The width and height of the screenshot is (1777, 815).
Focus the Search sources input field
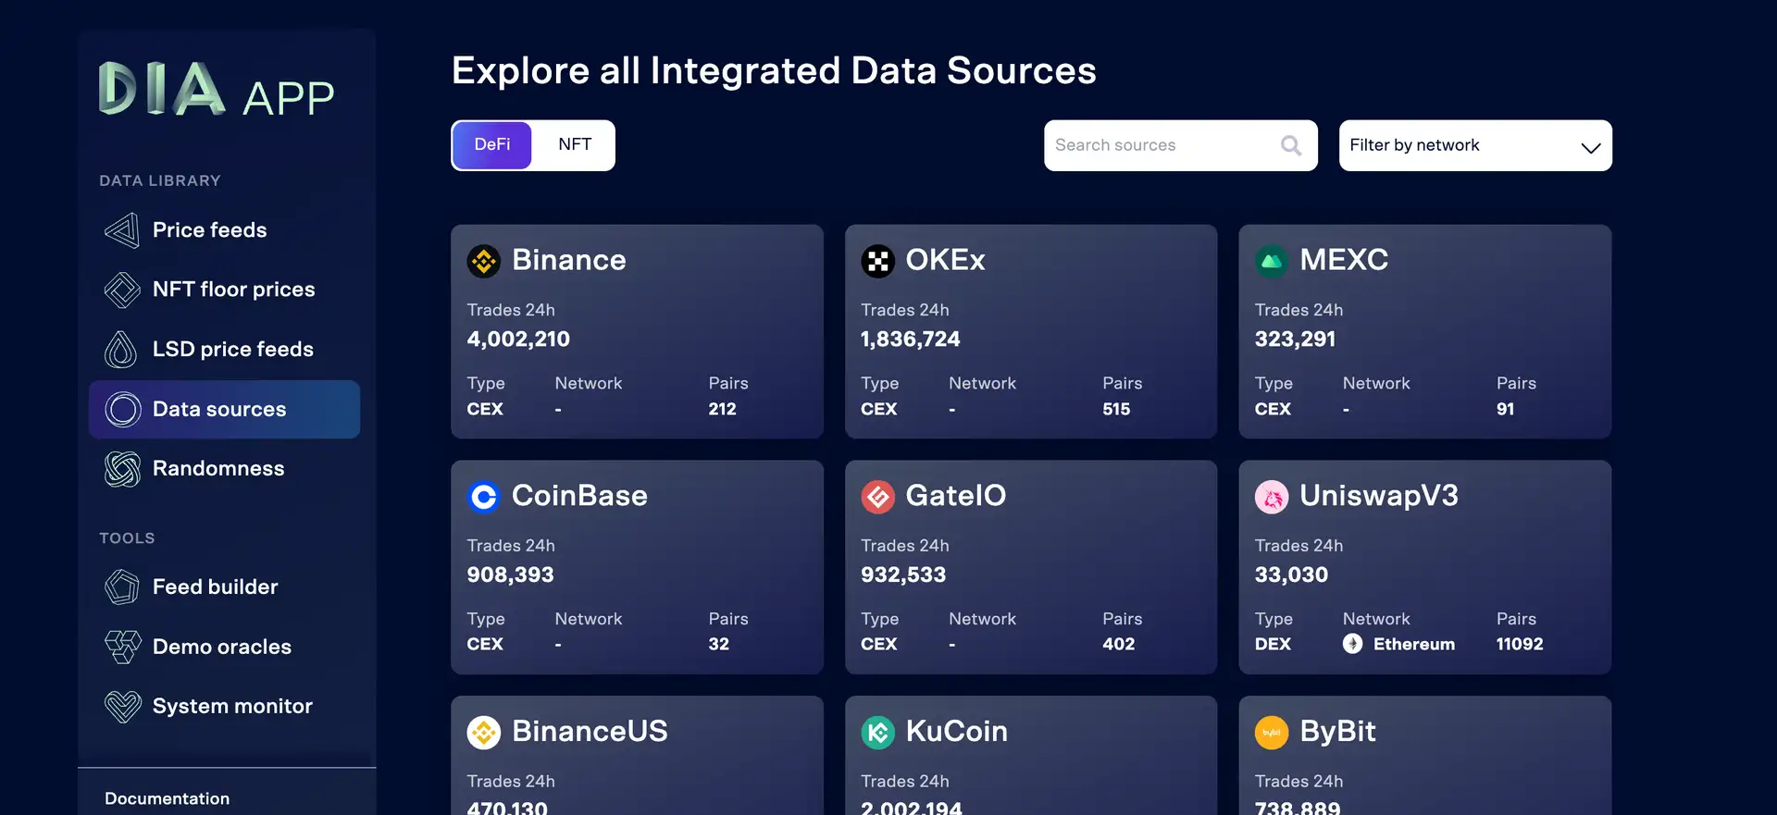(1162, 145)
